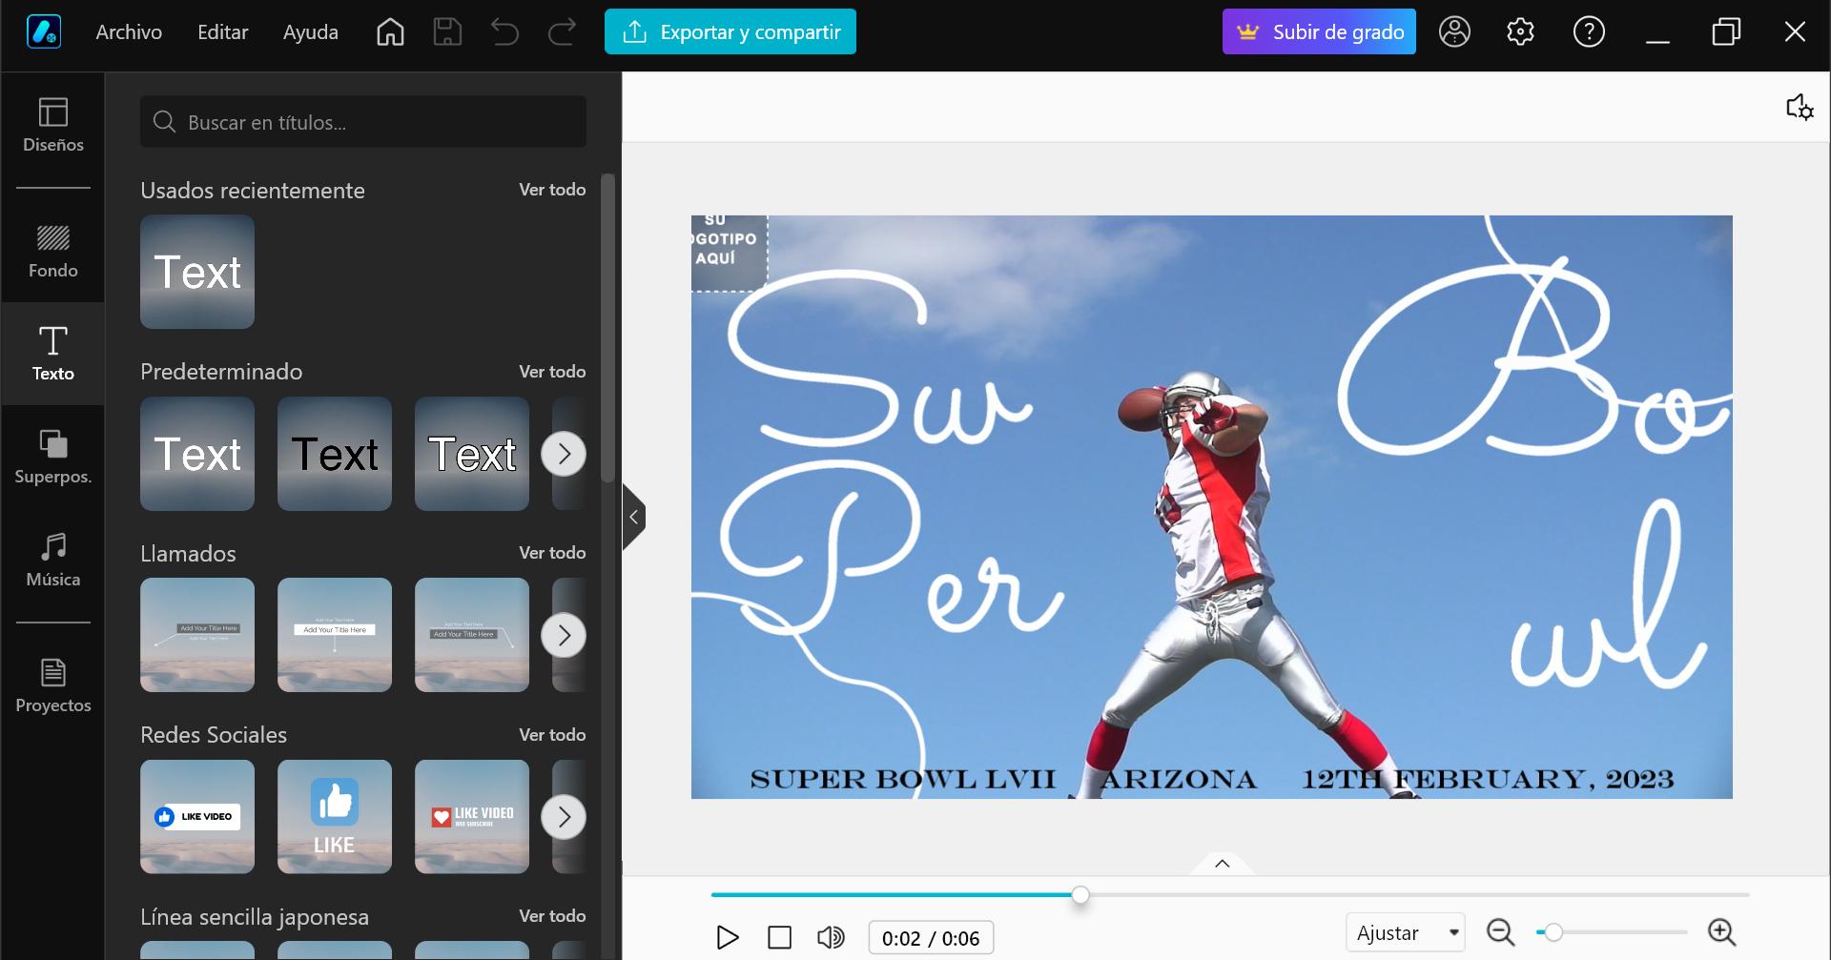The height and width of the screenshot is (960, 1831).
Task: Show more Predeterminado presets with arrow
Action: point(564,454)
